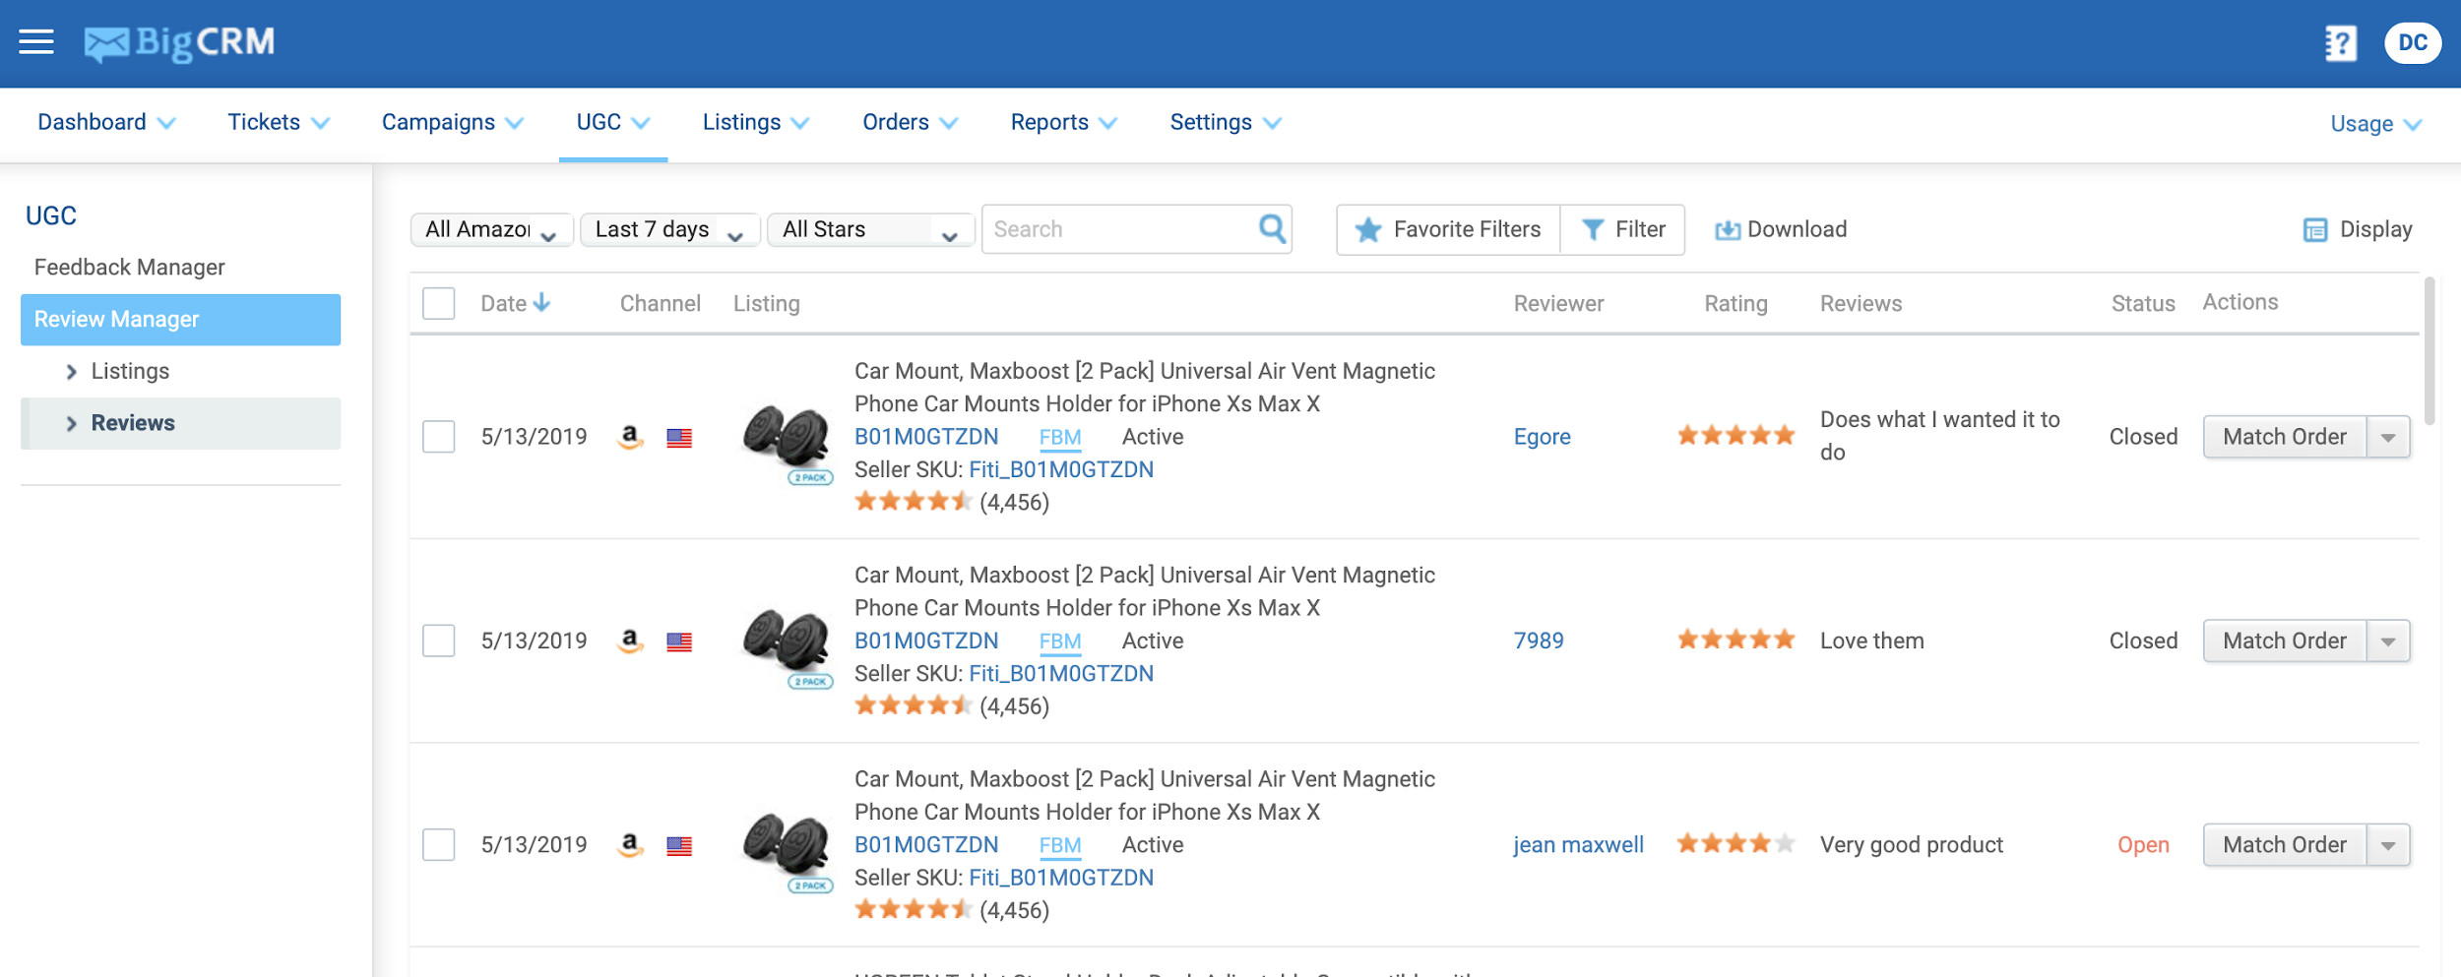
Task: Open reviewer jean maxwell link
Action: (1578, 845)
